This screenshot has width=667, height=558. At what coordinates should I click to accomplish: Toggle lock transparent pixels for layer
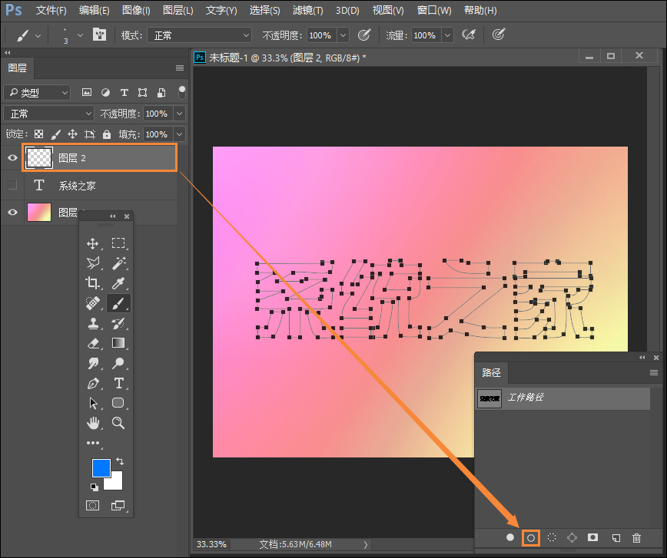pyautogui.click(x=38, y=134)
